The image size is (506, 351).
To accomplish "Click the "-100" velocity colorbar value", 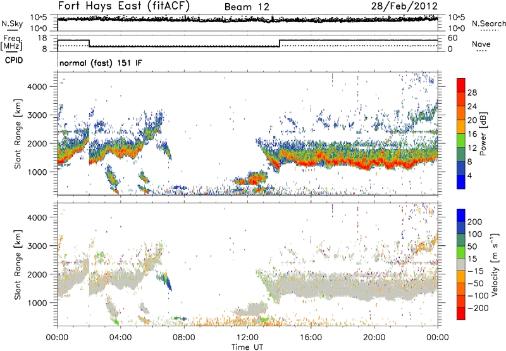I will click(x=478, y=296).
